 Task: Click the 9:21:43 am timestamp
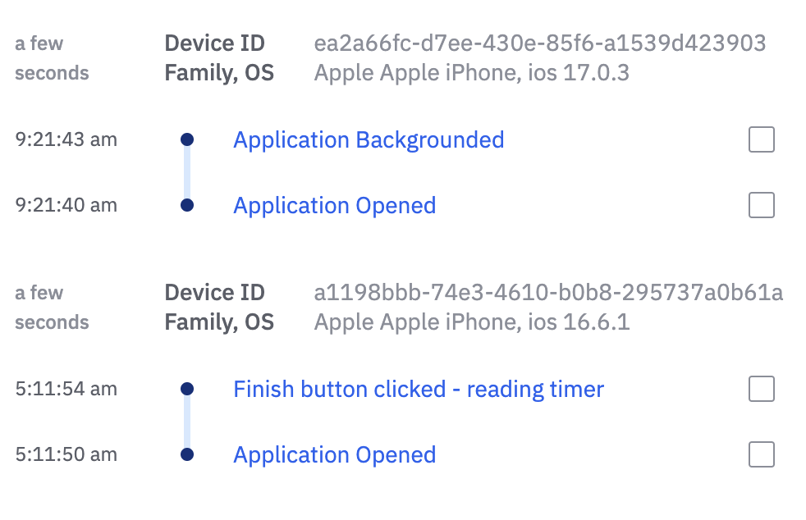66,140
